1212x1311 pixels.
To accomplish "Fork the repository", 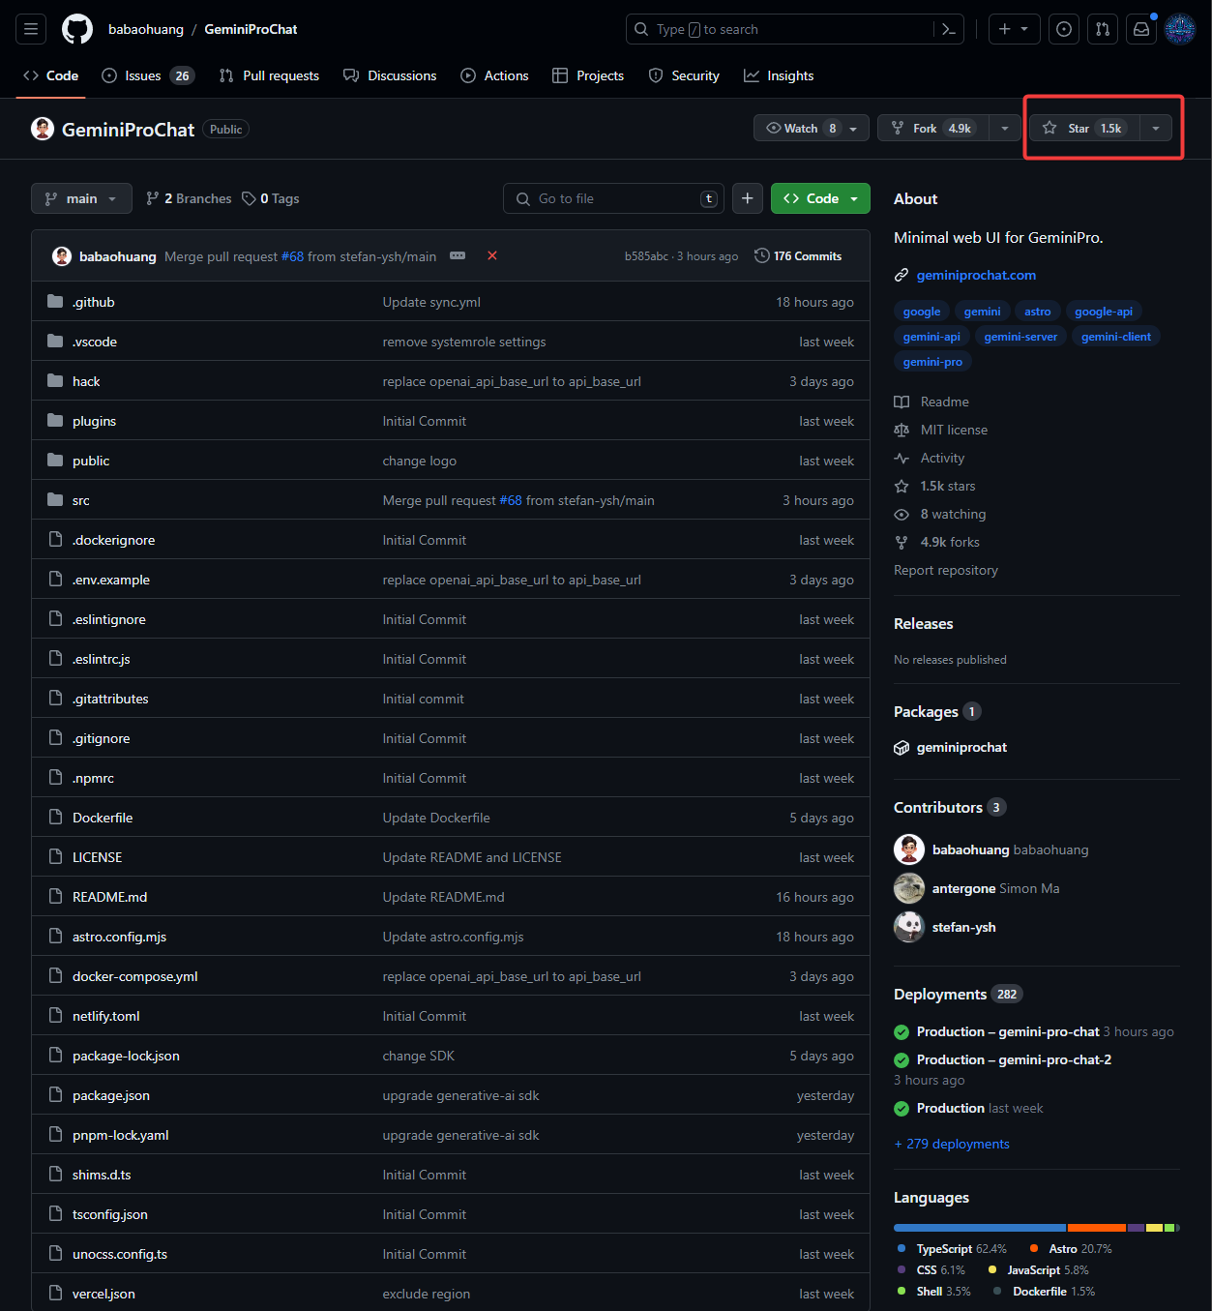I will (932, 128).
